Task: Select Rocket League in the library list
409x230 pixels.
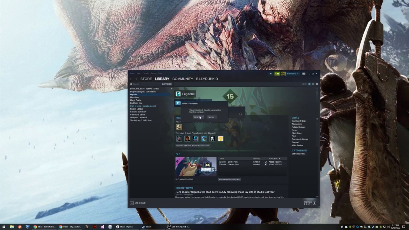Action: click(137, 109)
